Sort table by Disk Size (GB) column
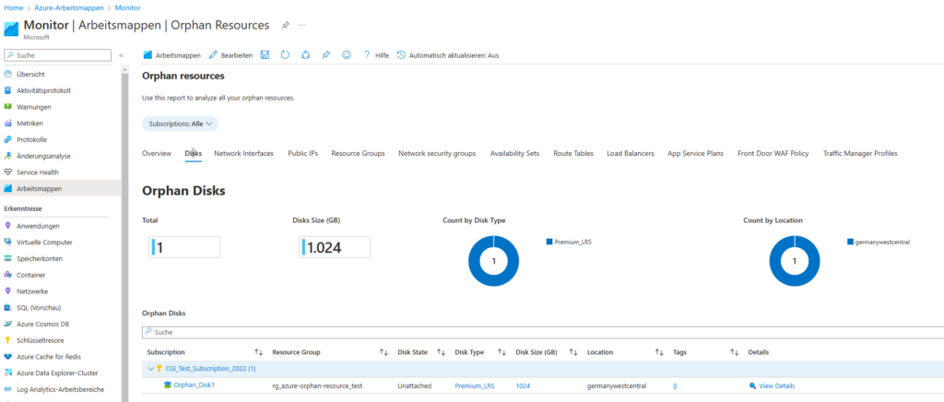944x402 pixels. tap(573, 352)
